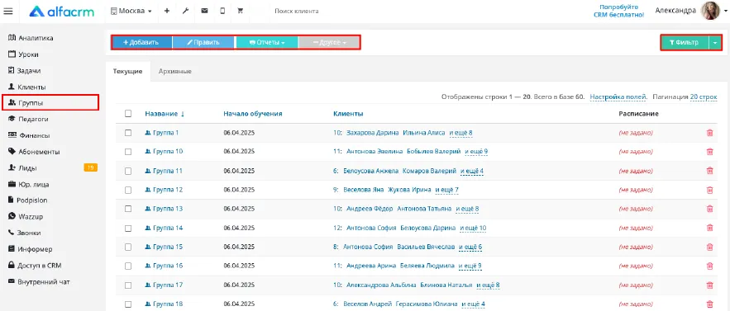Open the envelope mail icon
This screenshot has height=311, width=730.
[x=204, y=11]
